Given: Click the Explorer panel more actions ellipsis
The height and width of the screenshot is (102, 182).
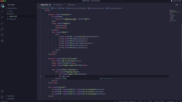Looking at the screenshot, I should pos(34,5).
